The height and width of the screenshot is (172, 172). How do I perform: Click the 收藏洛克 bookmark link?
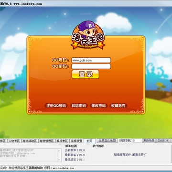(x=118, y=106)
